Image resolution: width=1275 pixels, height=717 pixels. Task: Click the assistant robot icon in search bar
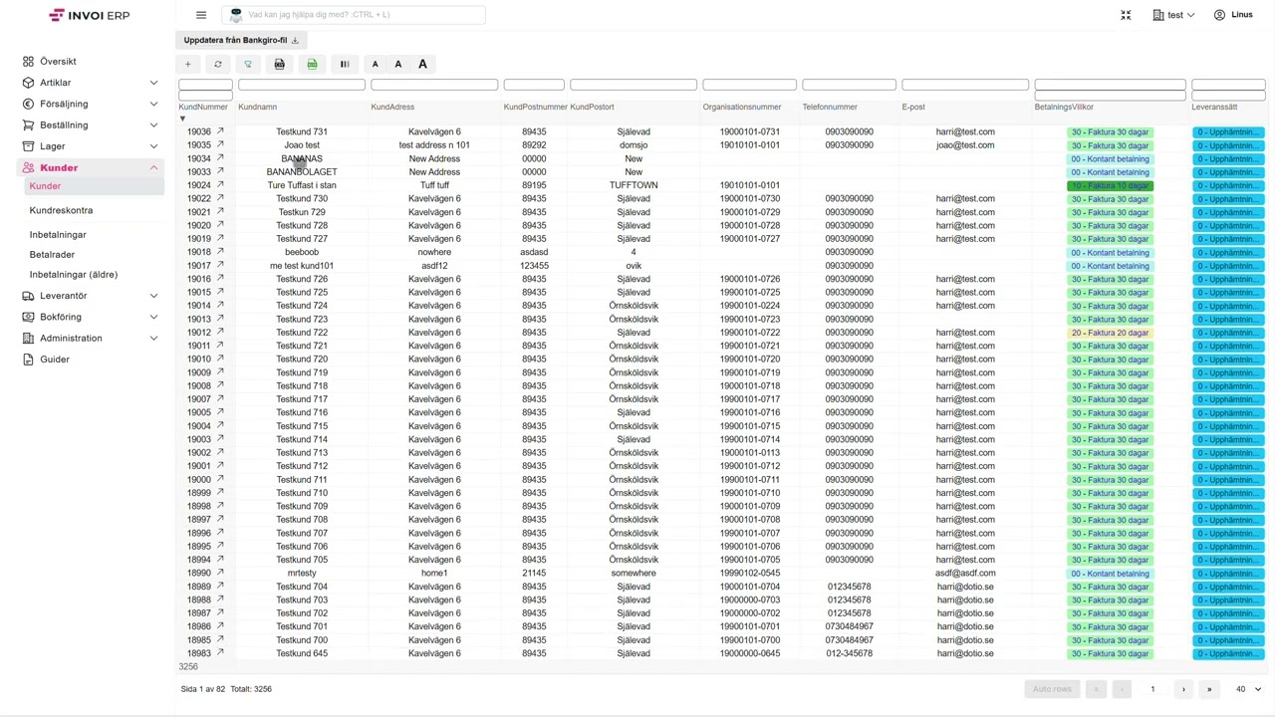pyautogui.click(x=236, y=15)
